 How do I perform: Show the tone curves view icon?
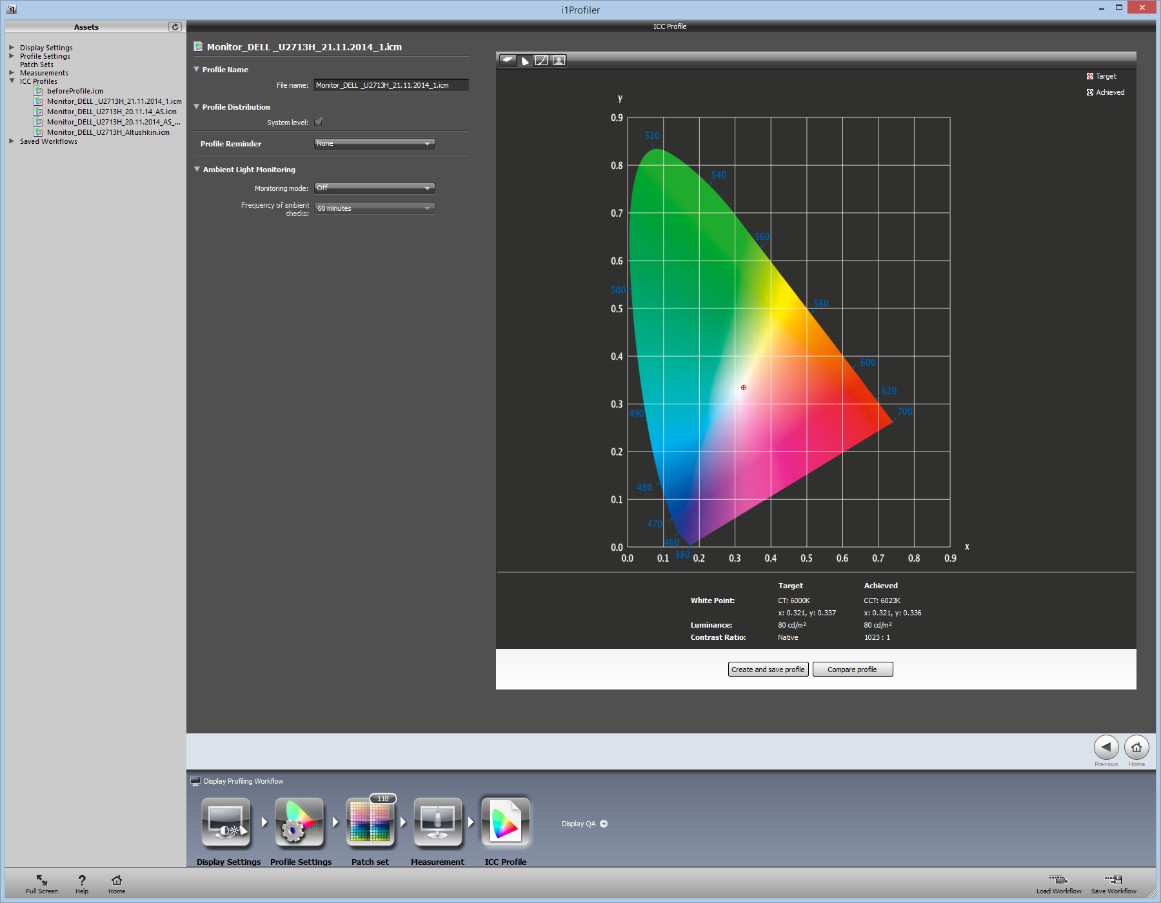[542, 60]
